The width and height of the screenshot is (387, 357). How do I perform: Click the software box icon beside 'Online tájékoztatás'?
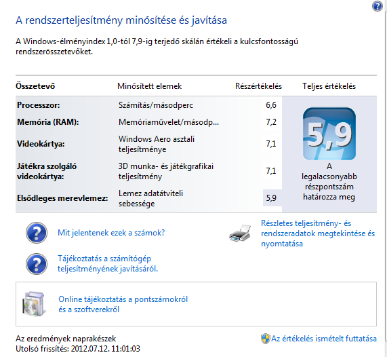coord(34,304)
